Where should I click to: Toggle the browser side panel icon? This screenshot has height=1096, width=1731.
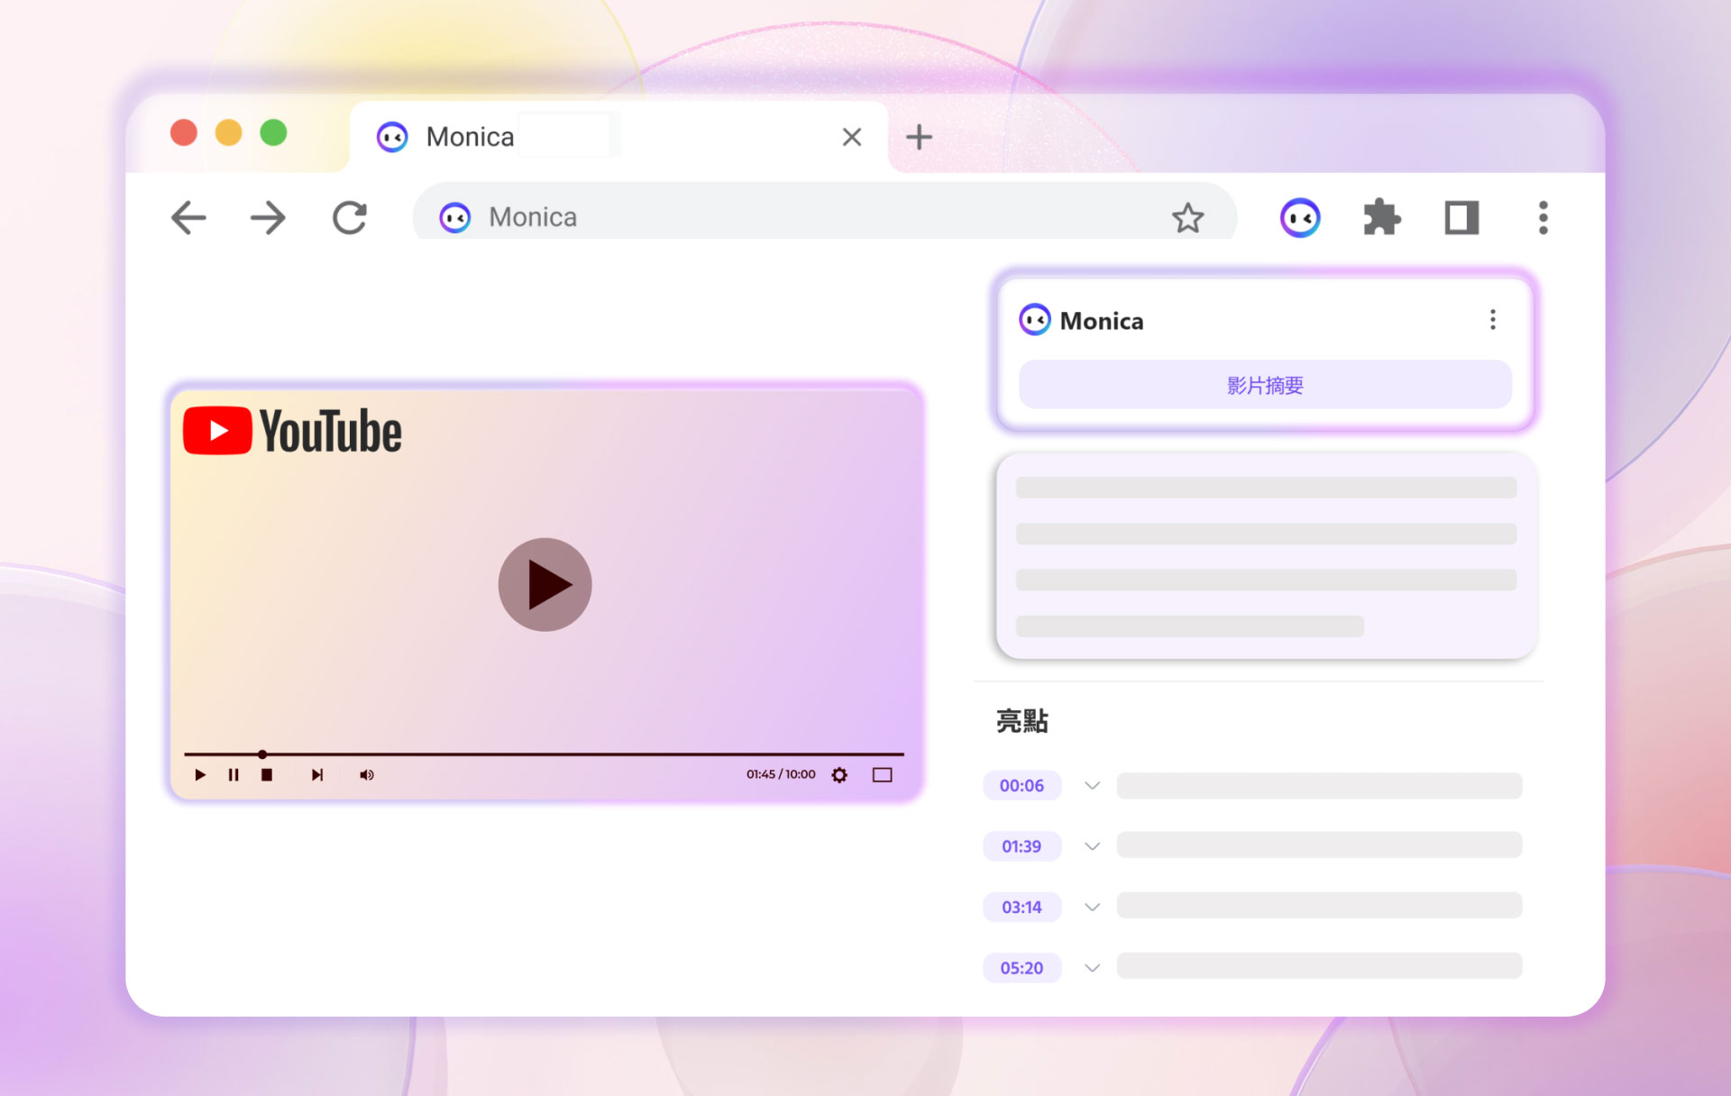(1461, 218)
